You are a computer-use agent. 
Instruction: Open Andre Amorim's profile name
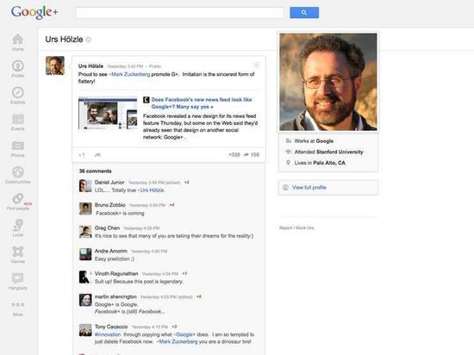click(111, 251)
